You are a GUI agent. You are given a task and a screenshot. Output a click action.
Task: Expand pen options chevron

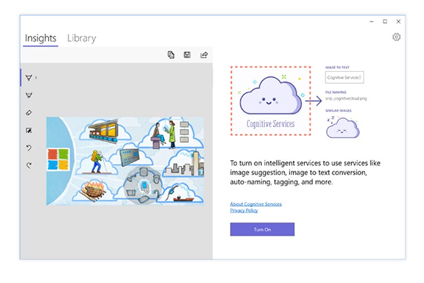(36, 78)
